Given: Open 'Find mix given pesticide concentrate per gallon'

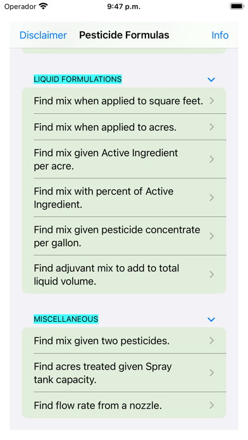Looking at the screenshot, I should (x=124, y=236).
